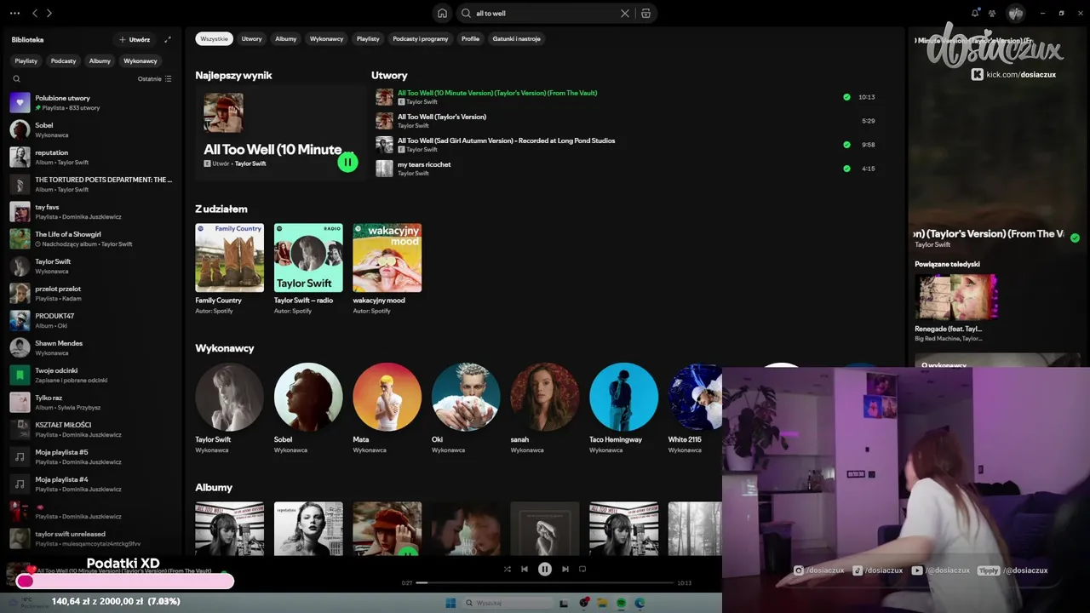
Task: Open notifications bell icon
Action: tap(975, 13)
